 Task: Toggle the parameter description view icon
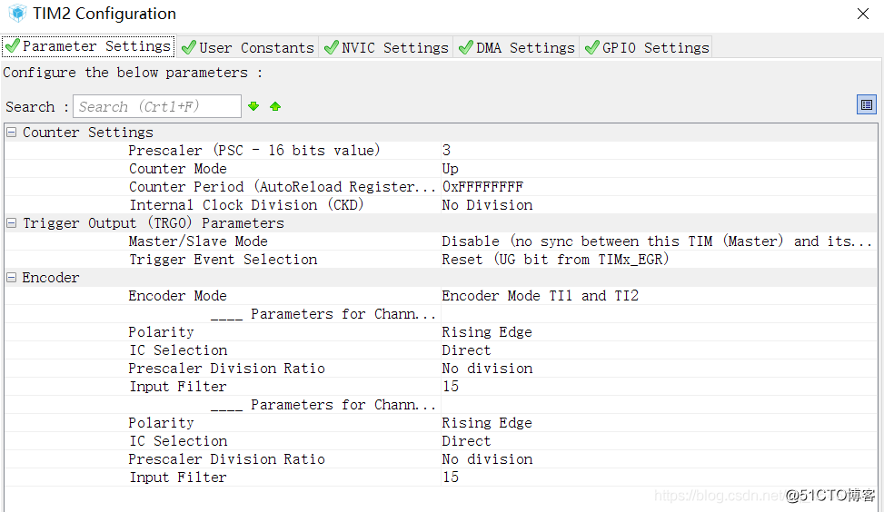pyautogui.click(x=867, y=104)
